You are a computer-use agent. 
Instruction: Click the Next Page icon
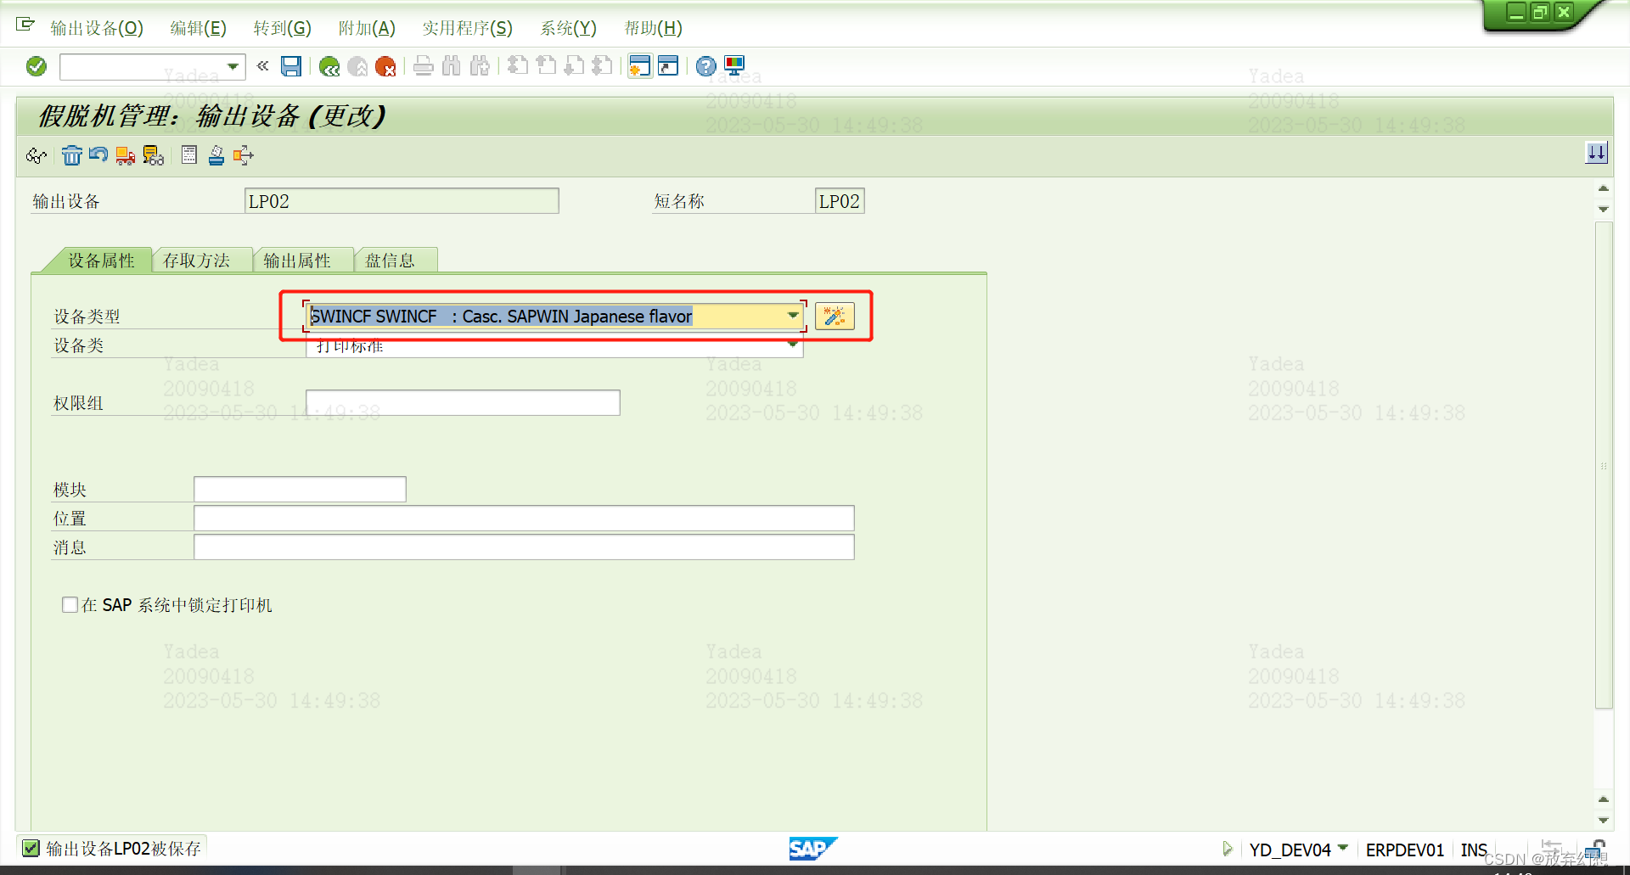tap(574, 65)
